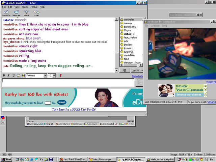The height and width of the screenshot is (162, 216).
Task: Open the Help menu in chat window
Action: 42,7
